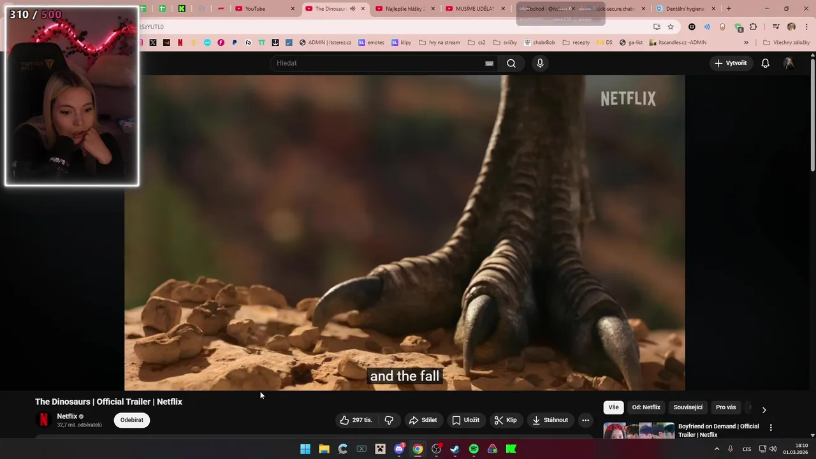
Task: Open OBS Studio from the taskbar
Action: click(x=436, y=449)
